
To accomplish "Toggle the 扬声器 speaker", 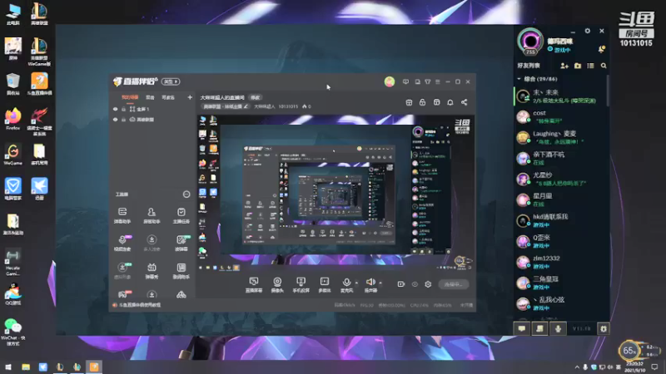I will [370, 284].
